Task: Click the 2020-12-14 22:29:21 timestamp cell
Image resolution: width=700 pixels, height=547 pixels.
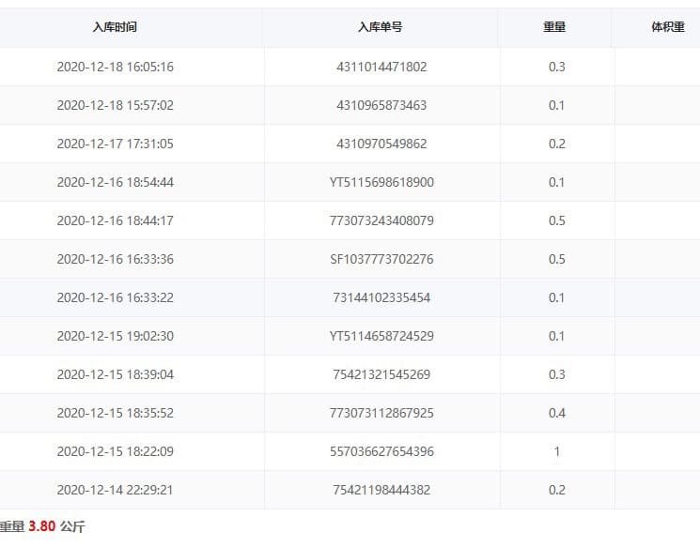Action: point(115,490)
